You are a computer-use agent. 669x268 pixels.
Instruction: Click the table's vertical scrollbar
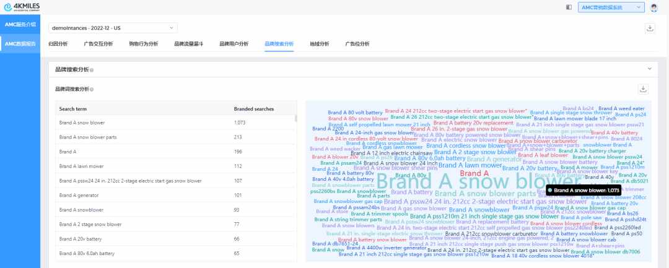[296, 119]
